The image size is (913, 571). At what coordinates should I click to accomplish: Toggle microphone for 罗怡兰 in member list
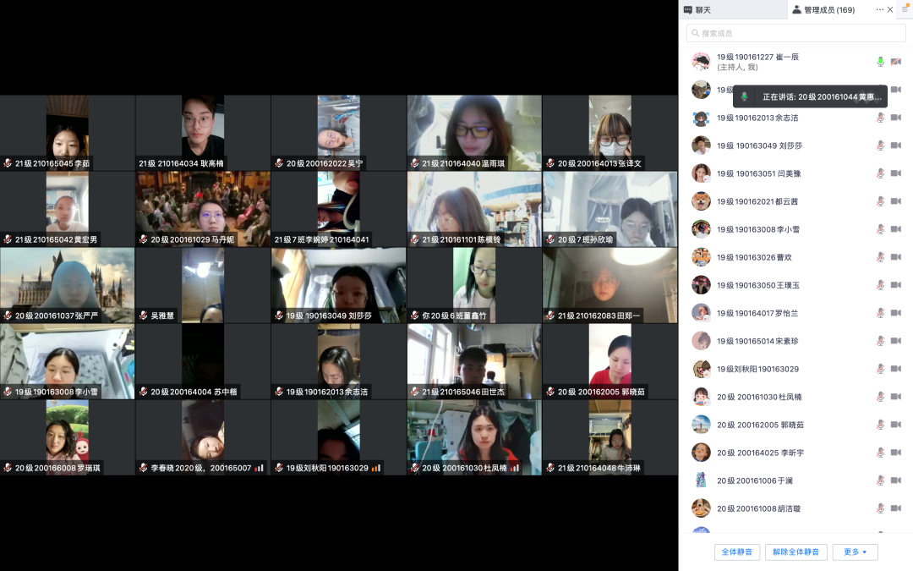click(x=880, y=313)
